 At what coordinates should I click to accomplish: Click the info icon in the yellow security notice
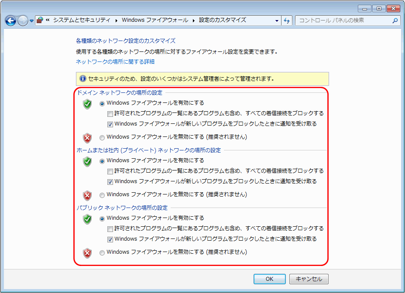click(83, 78)
